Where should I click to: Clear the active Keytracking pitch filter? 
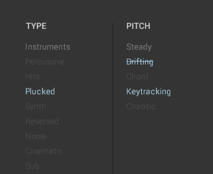148,92
